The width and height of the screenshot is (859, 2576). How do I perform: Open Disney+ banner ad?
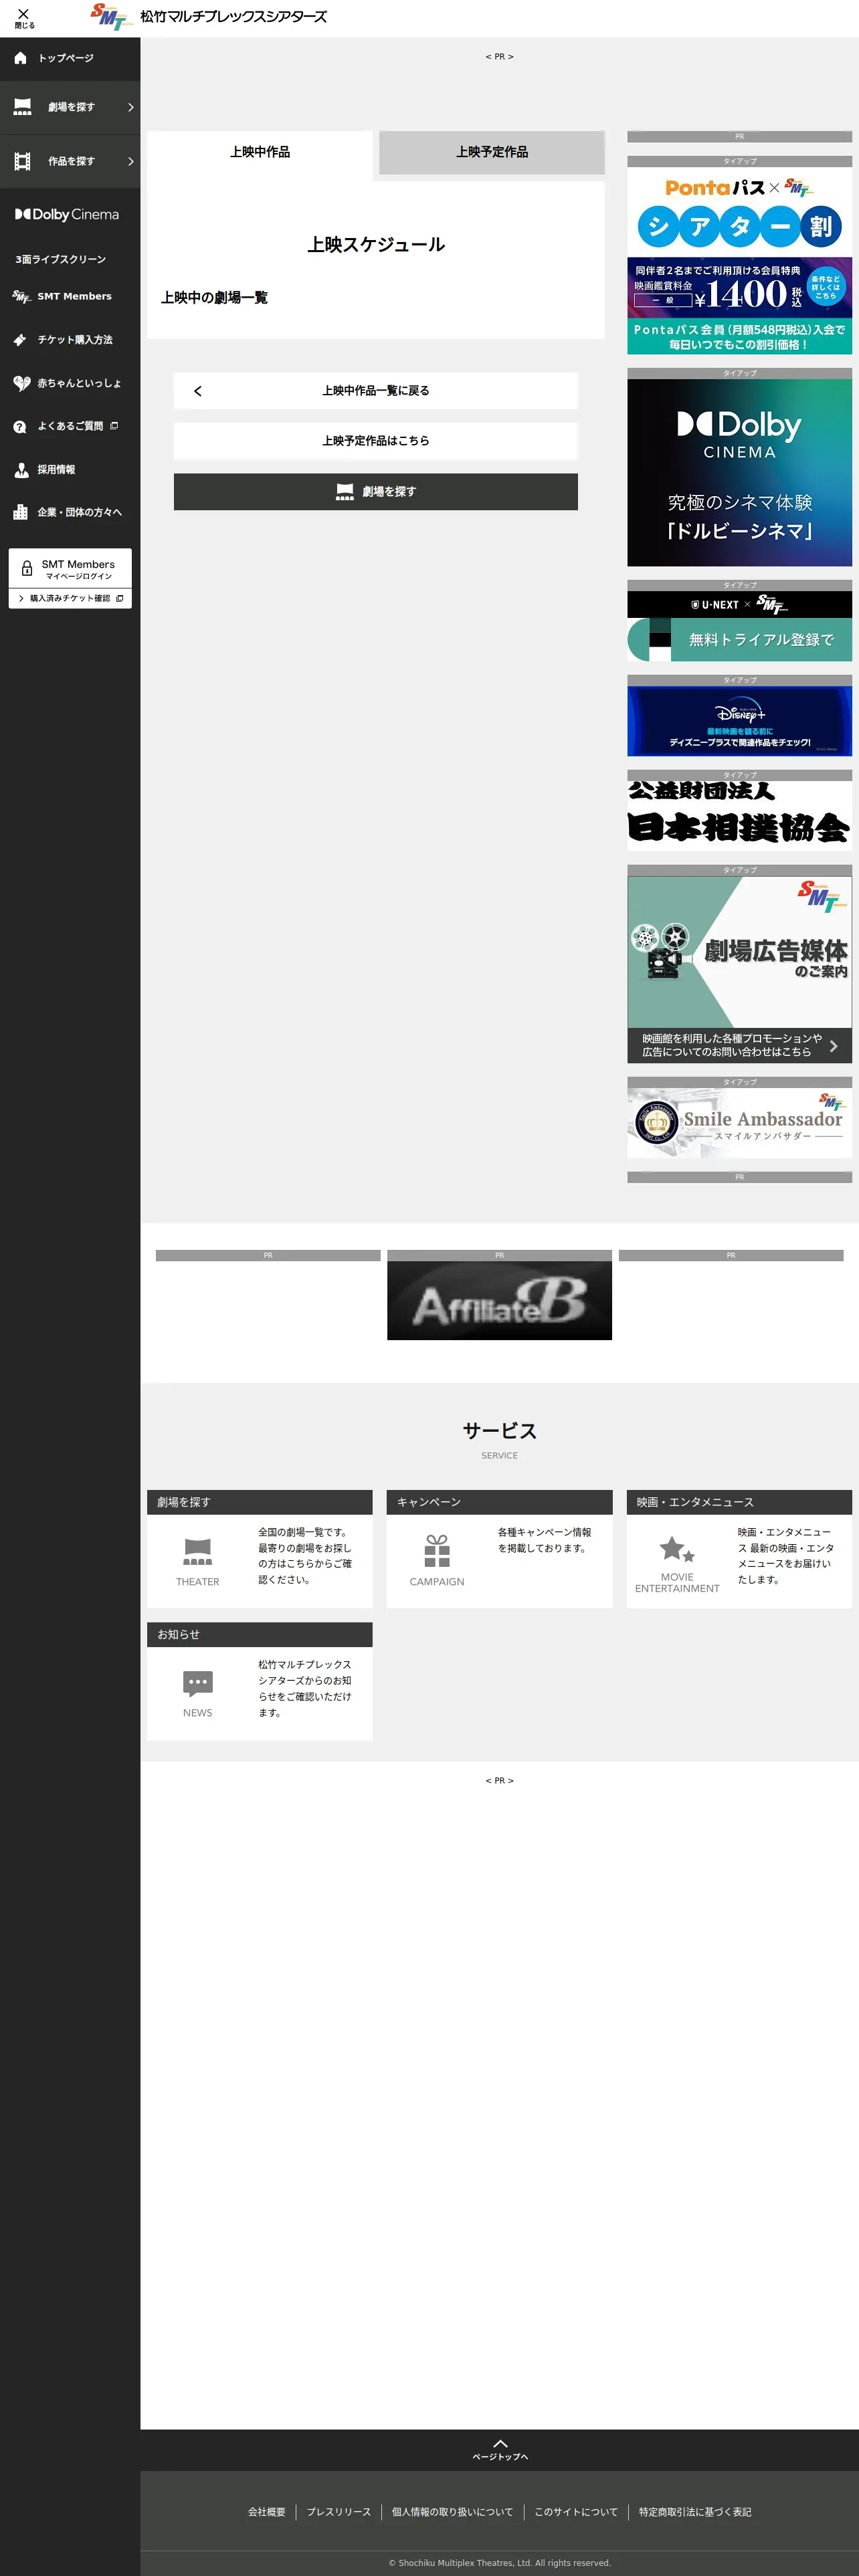click(x=740, y=721)
